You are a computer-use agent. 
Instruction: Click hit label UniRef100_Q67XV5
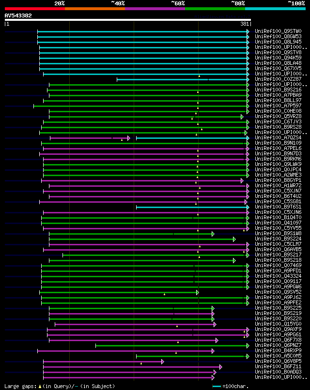[278, 68]
